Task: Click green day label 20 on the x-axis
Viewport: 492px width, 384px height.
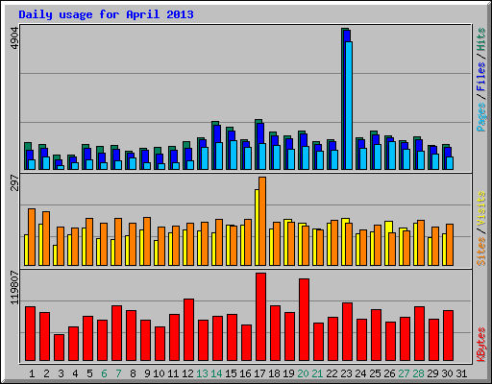Action: 303,373
